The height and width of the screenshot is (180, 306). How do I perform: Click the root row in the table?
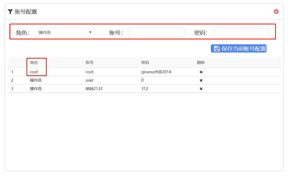[x=90, y=72]
